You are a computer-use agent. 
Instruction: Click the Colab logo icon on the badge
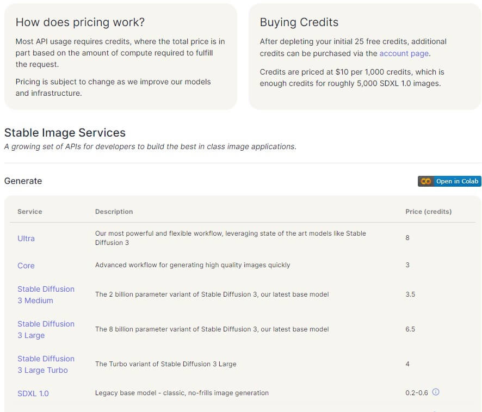click(x=426, y=181)
